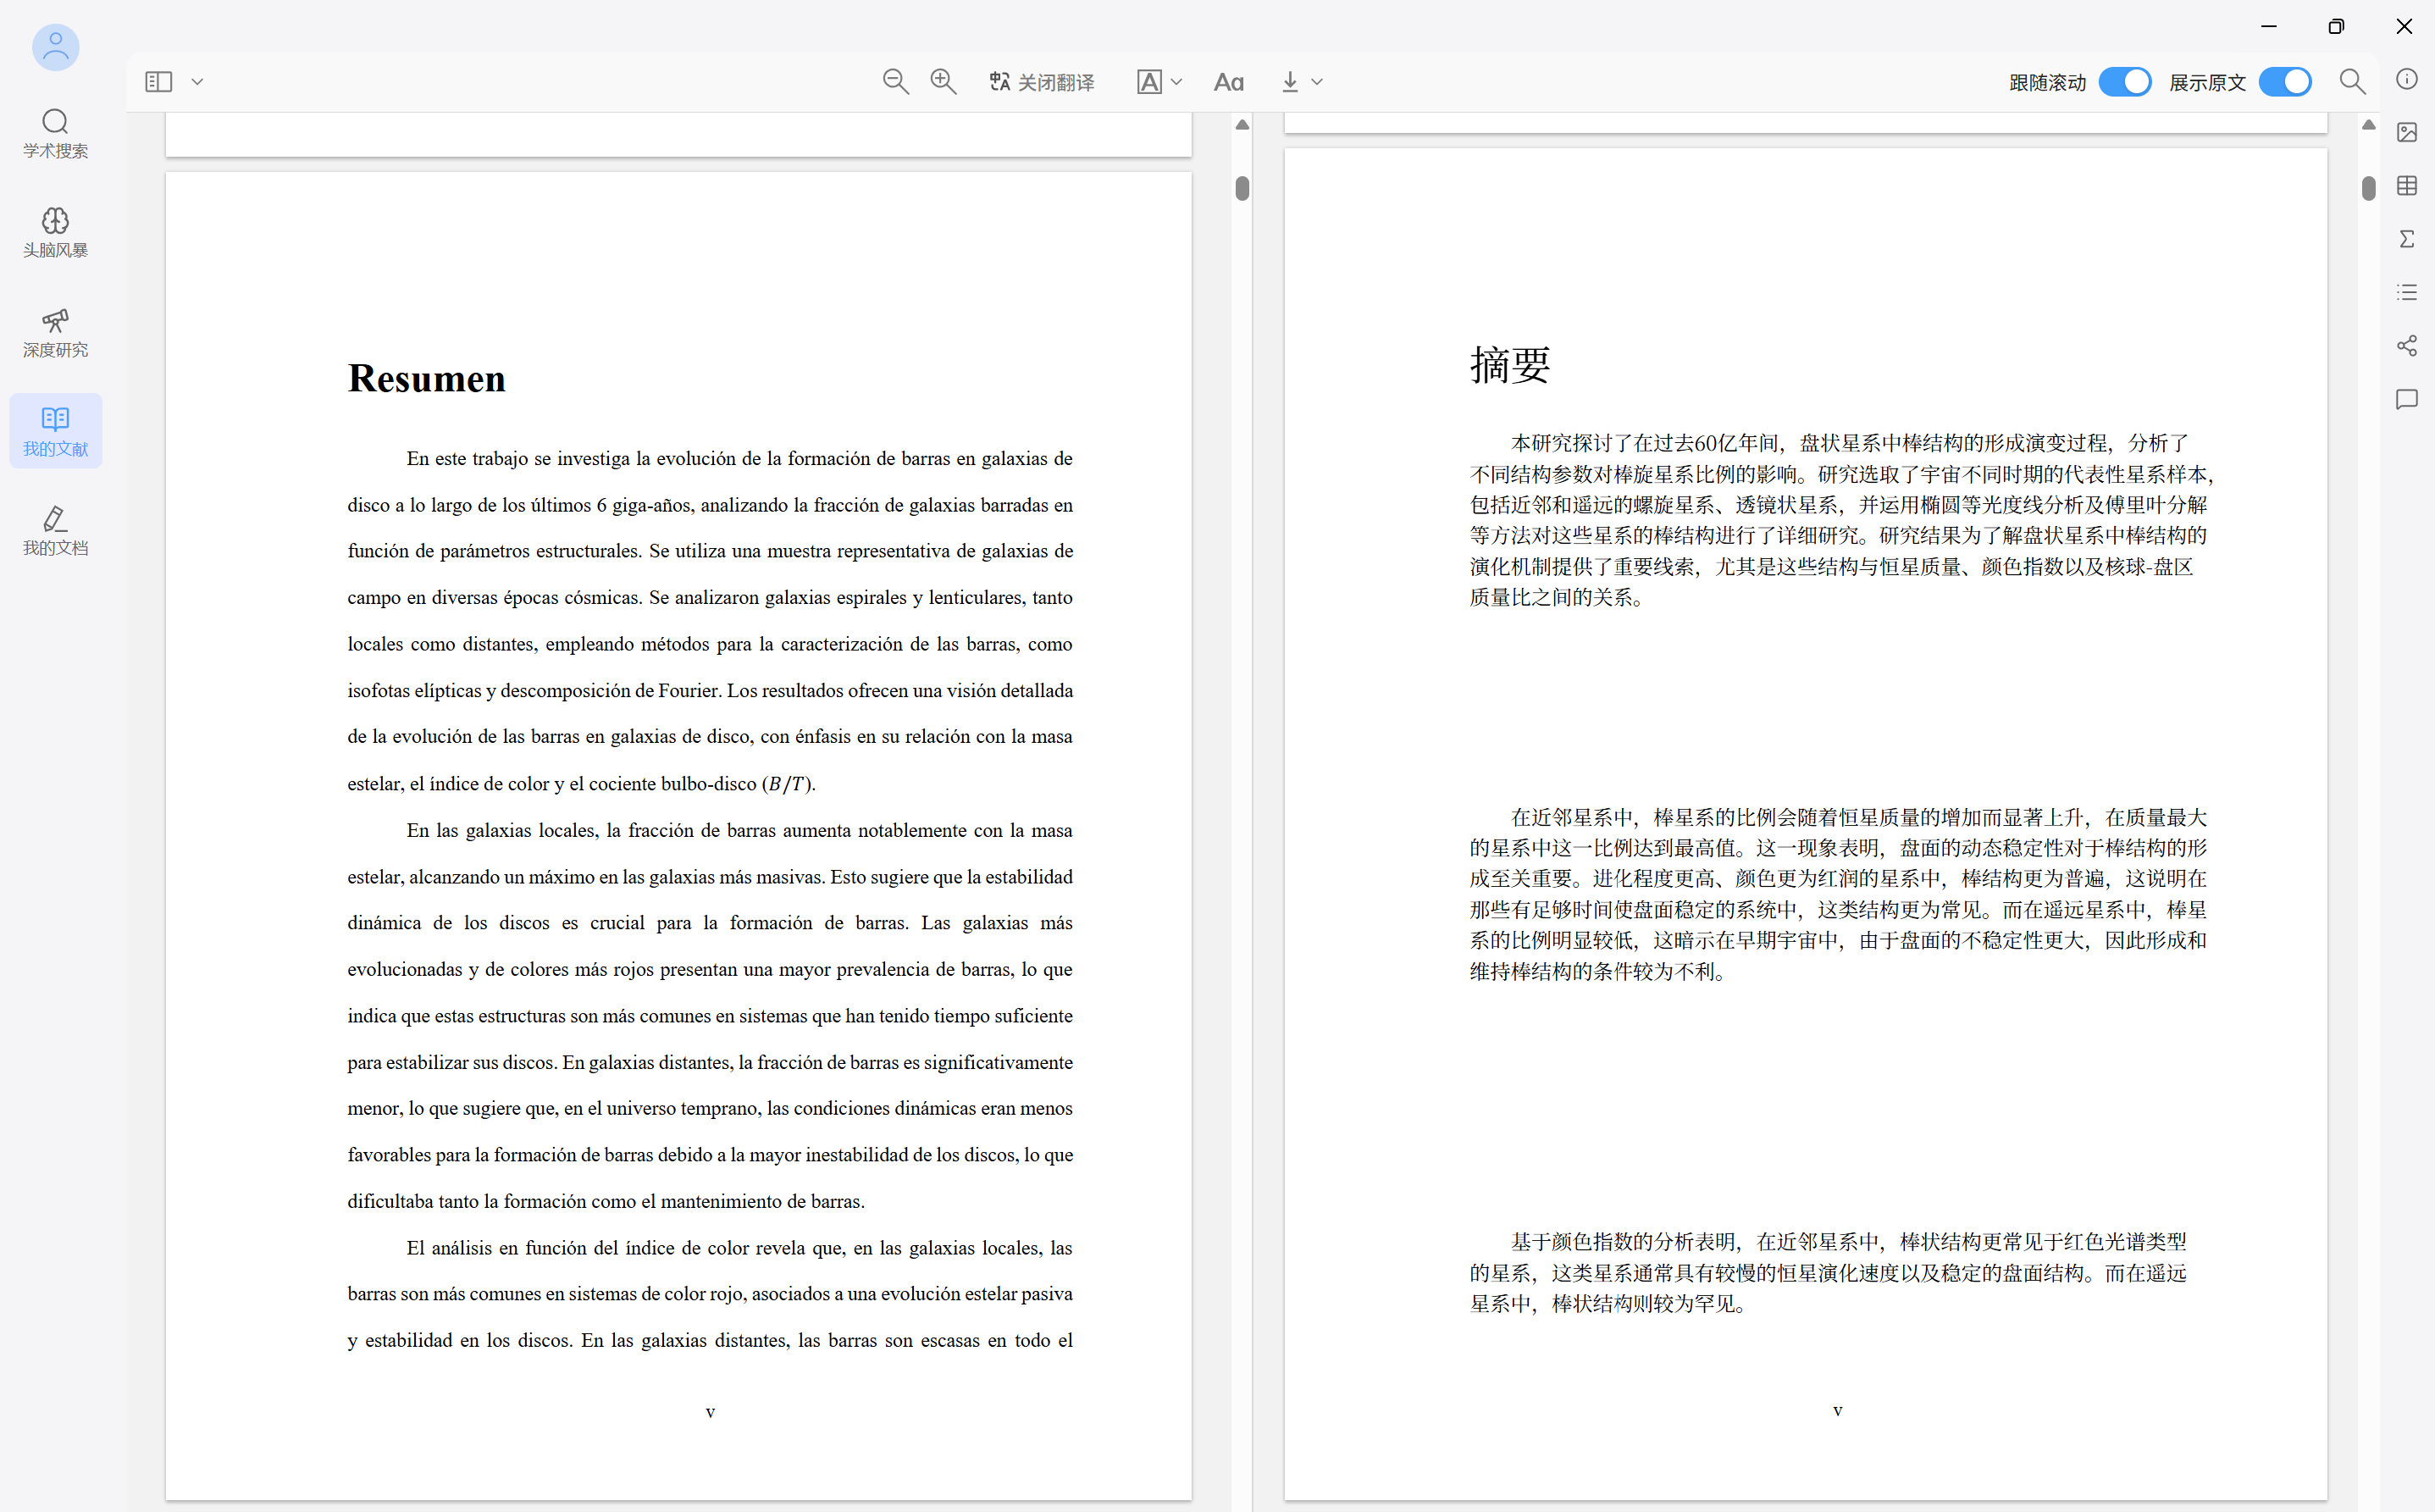
Task: Click the Resumen heading
Action: pyautogui.click(x=427, y=378)
